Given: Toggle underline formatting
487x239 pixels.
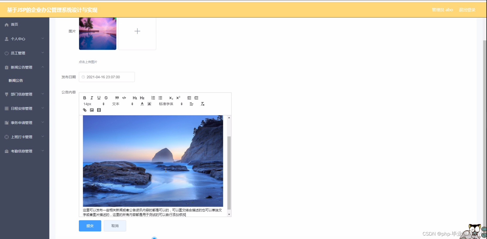Looking at the screenshot, I should (x=99, y=98).
